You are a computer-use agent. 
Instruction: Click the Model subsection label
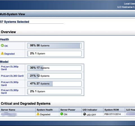pos(4,62)
